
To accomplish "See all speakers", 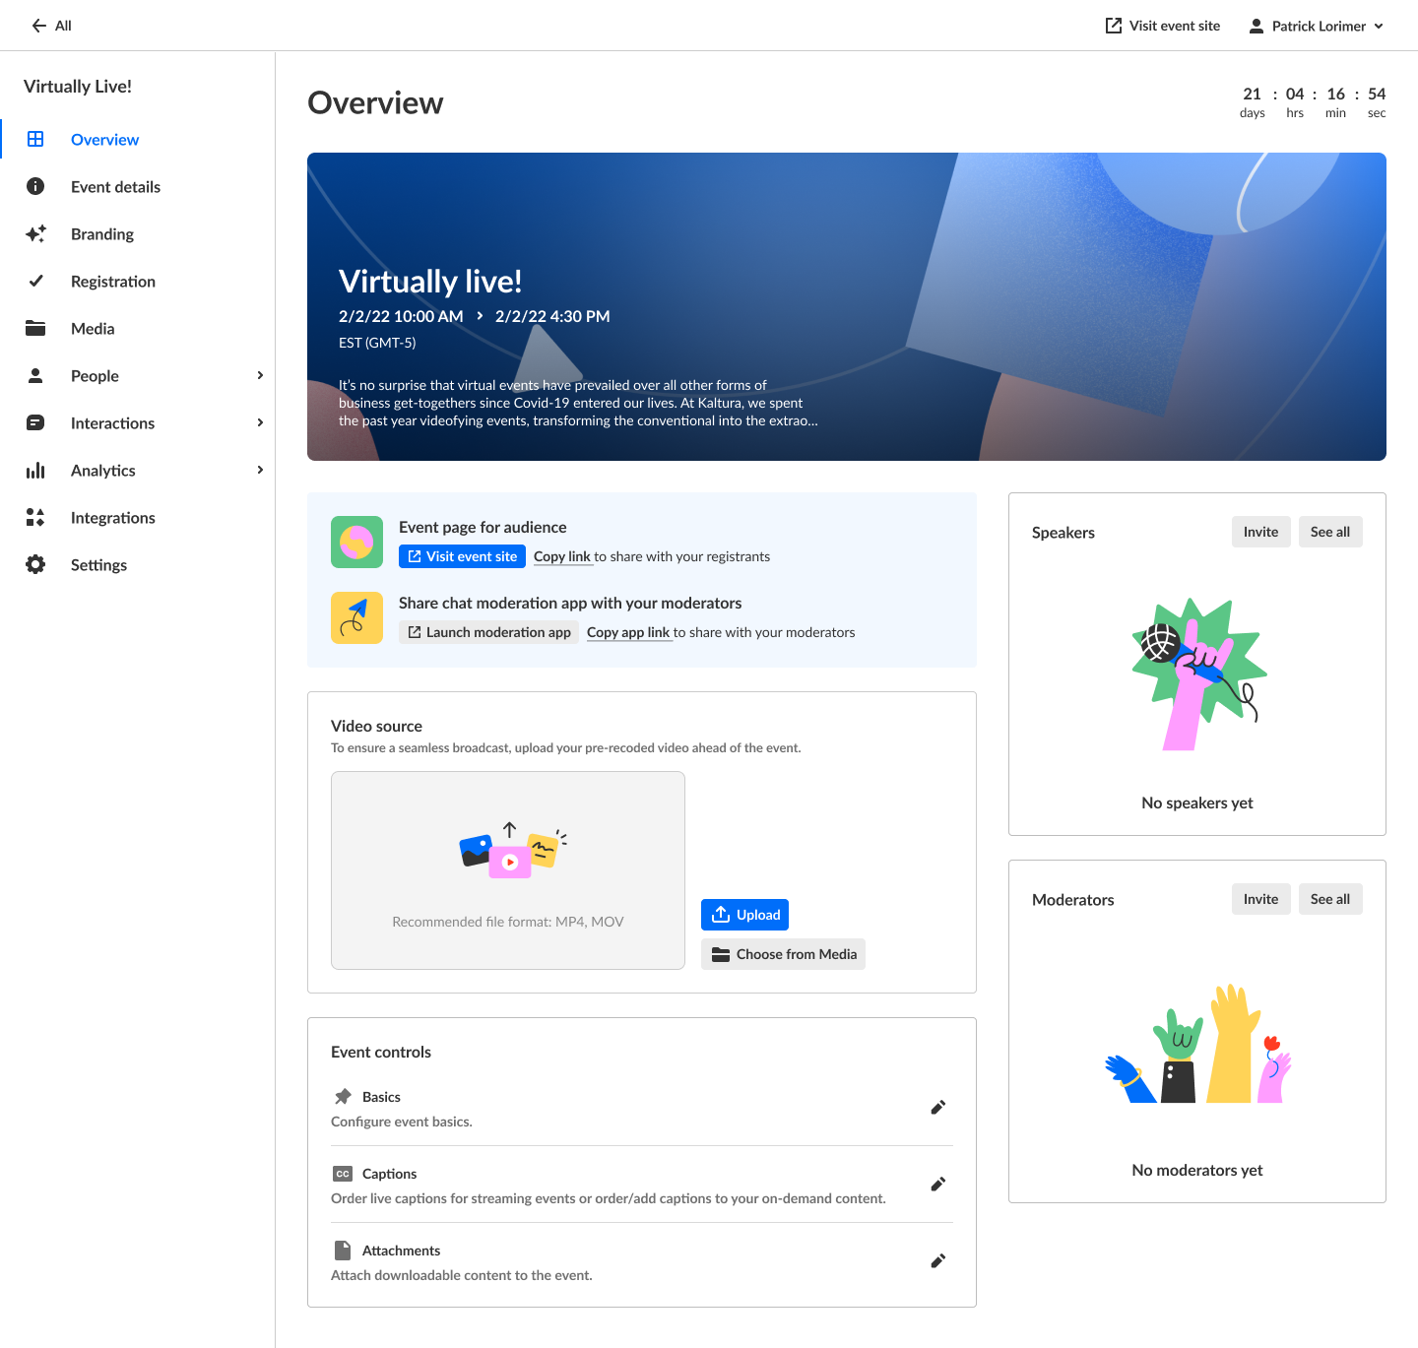I will pyautogui.click(x=1330, y=532).
